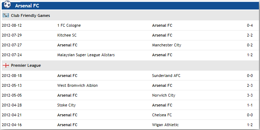260x130 pixels.
Task: Open 1 FC Cologne team link
Action: pyautogui.click(x=69, y=25)
